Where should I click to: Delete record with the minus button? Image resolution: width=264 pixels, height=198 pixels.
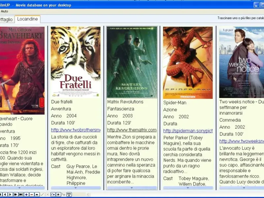[31, 194]
